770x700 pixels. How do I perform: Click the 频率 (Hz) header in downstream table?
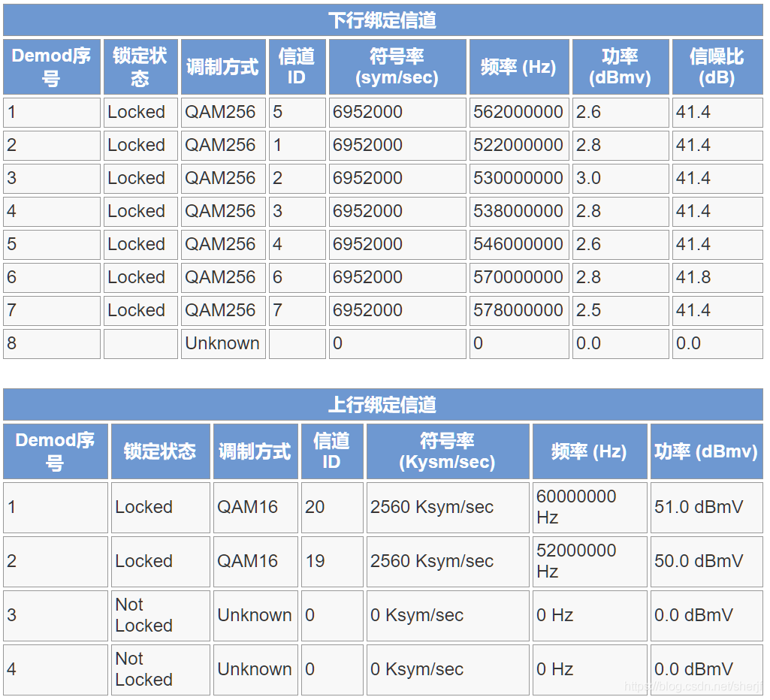(x=518, y=67)
